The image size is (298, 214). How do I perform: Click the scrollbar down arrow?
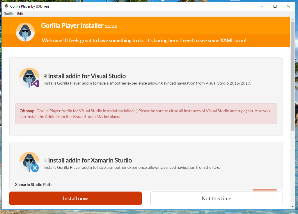pos(292,207)
